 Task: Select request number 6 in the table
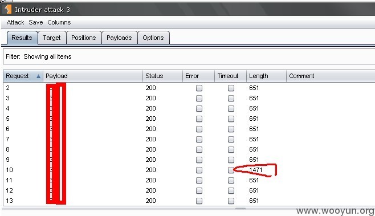[7, 129]
